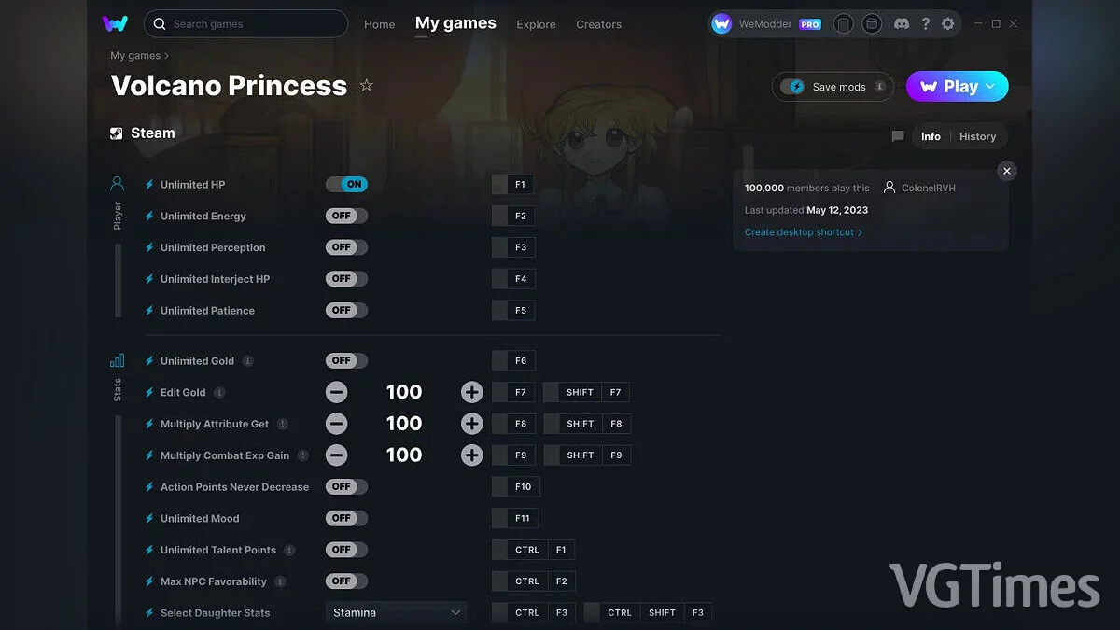
Task: Enable Unlimited Mood toggle
Action: [346, 518]
